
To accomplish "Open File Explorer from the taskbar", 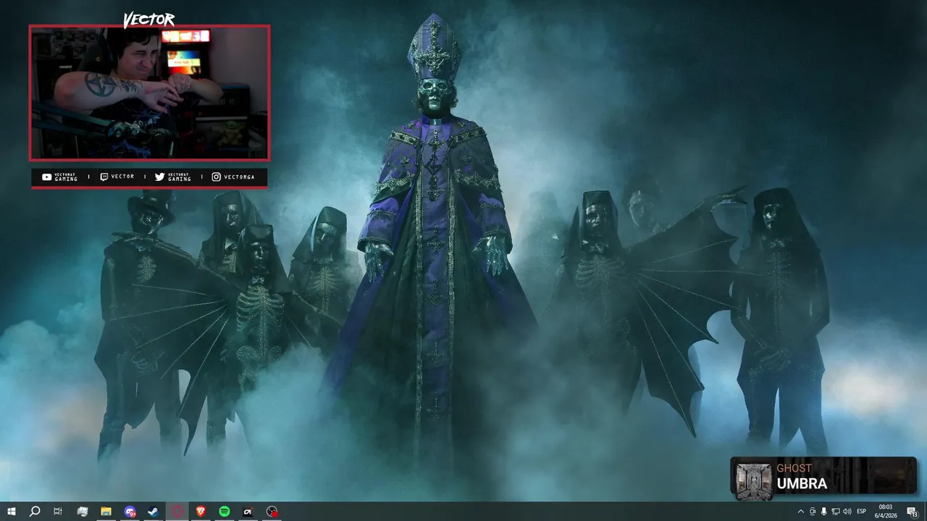I will pos(106,512).
